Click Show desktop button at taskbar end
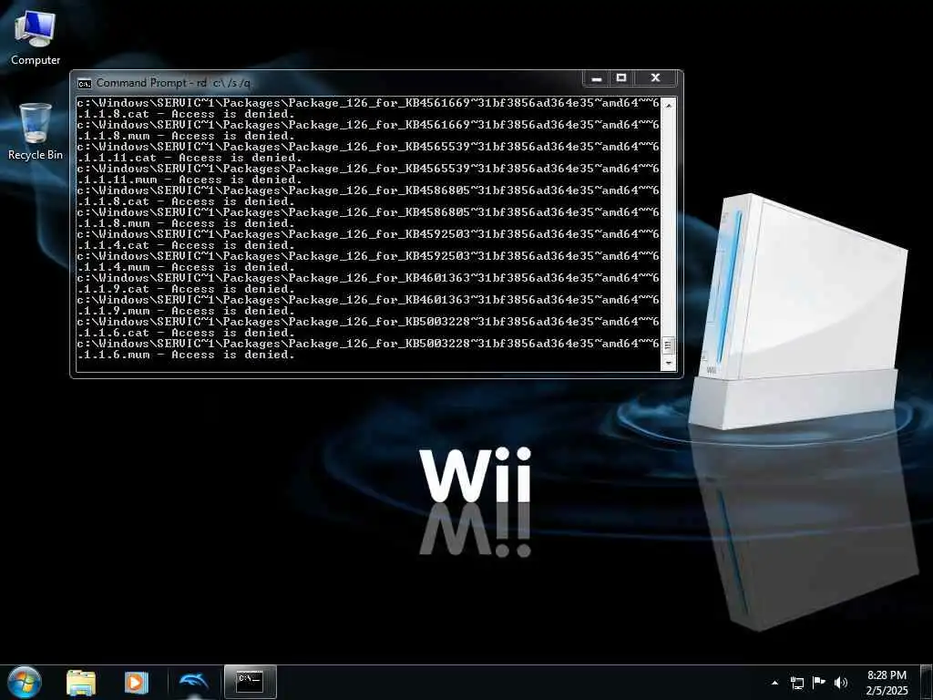This screenshot has height=700, width=933. point(928,682)
